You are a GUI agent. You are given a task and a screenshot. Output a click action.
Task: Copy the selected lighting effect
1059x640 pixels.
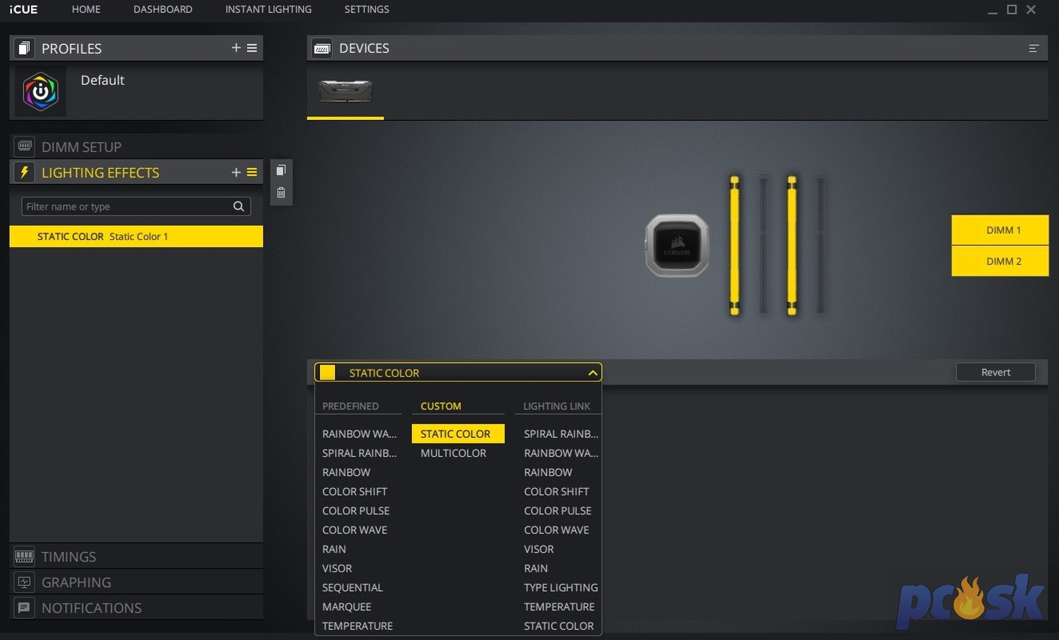(x=281, y=171)
